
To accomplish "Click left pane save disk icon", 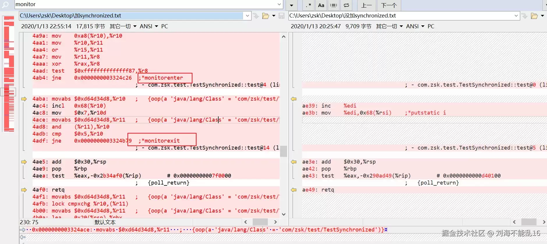I will (x=282, y=16).
